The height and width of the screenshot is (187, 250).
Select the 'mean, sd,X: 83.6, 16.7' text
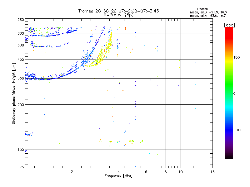pos(208,16)
